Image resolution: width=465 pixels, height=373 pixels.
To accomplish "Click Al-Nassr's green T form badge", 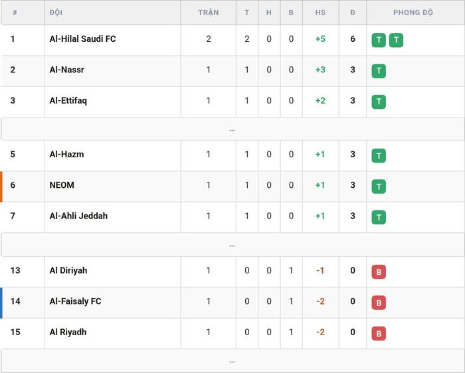I will pos(379,71).
